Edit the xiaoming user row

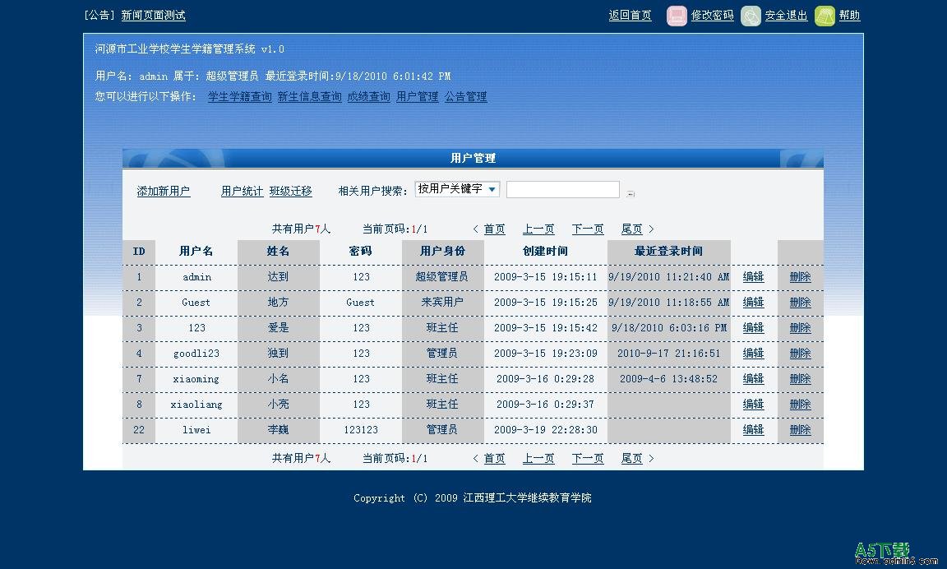point(753,379)
